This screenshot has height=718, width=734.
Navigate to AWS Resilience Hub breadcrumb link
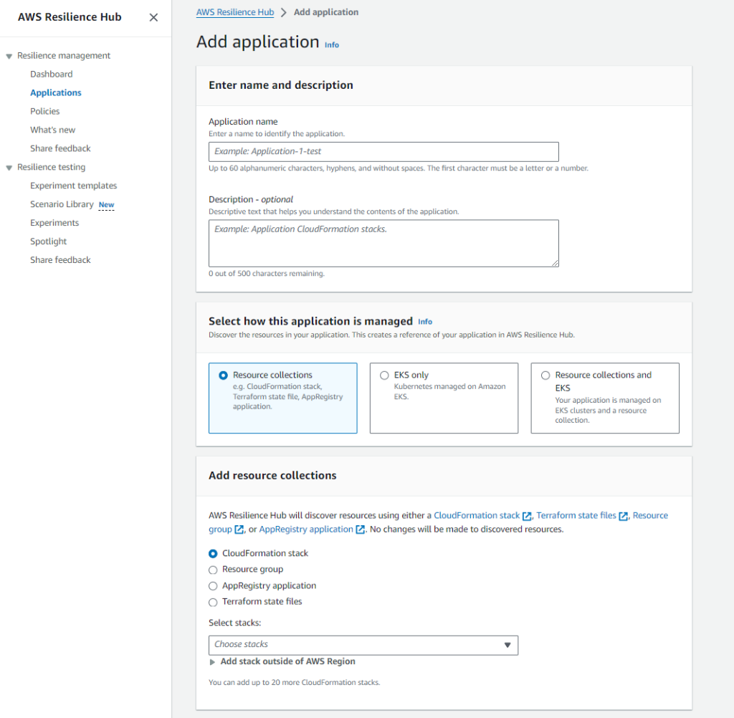[234, 11]
